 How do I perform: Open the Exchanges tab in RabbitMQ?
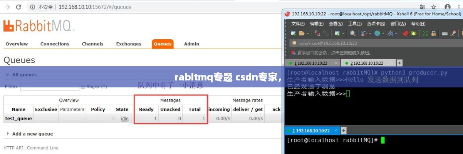[129, 44]
